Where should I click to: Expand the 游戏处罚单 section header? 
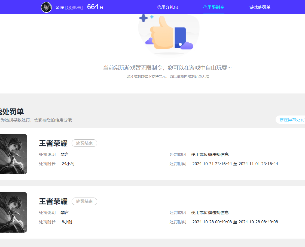(x=12, y=112)
